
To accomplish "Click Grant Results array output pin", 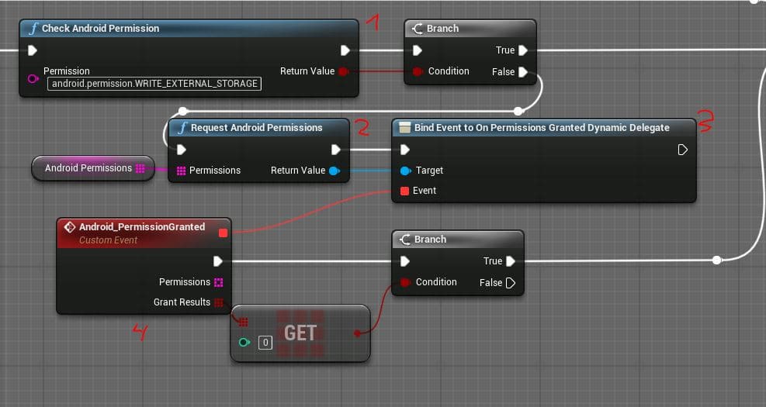I will [x=219, y=302].
